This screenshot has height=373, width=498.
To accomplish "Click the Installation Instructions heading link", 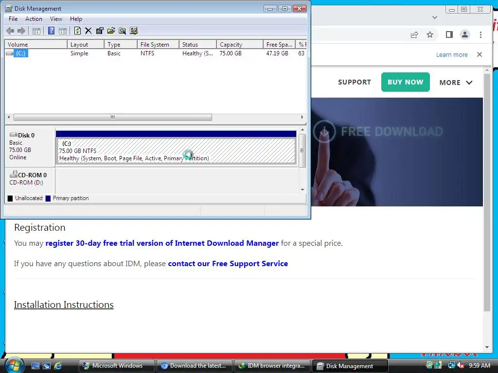I will click(64, 305).
